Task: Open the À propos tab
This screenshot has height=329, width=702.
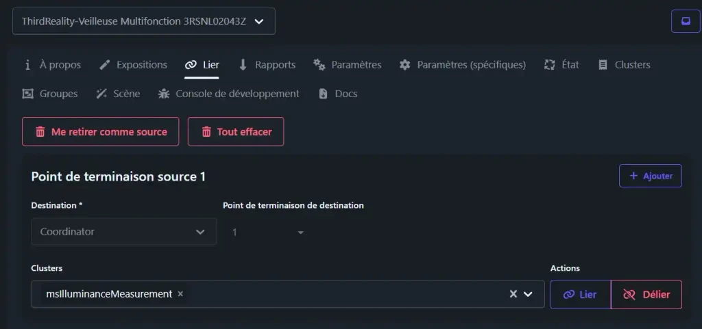Action: (52, 65)
